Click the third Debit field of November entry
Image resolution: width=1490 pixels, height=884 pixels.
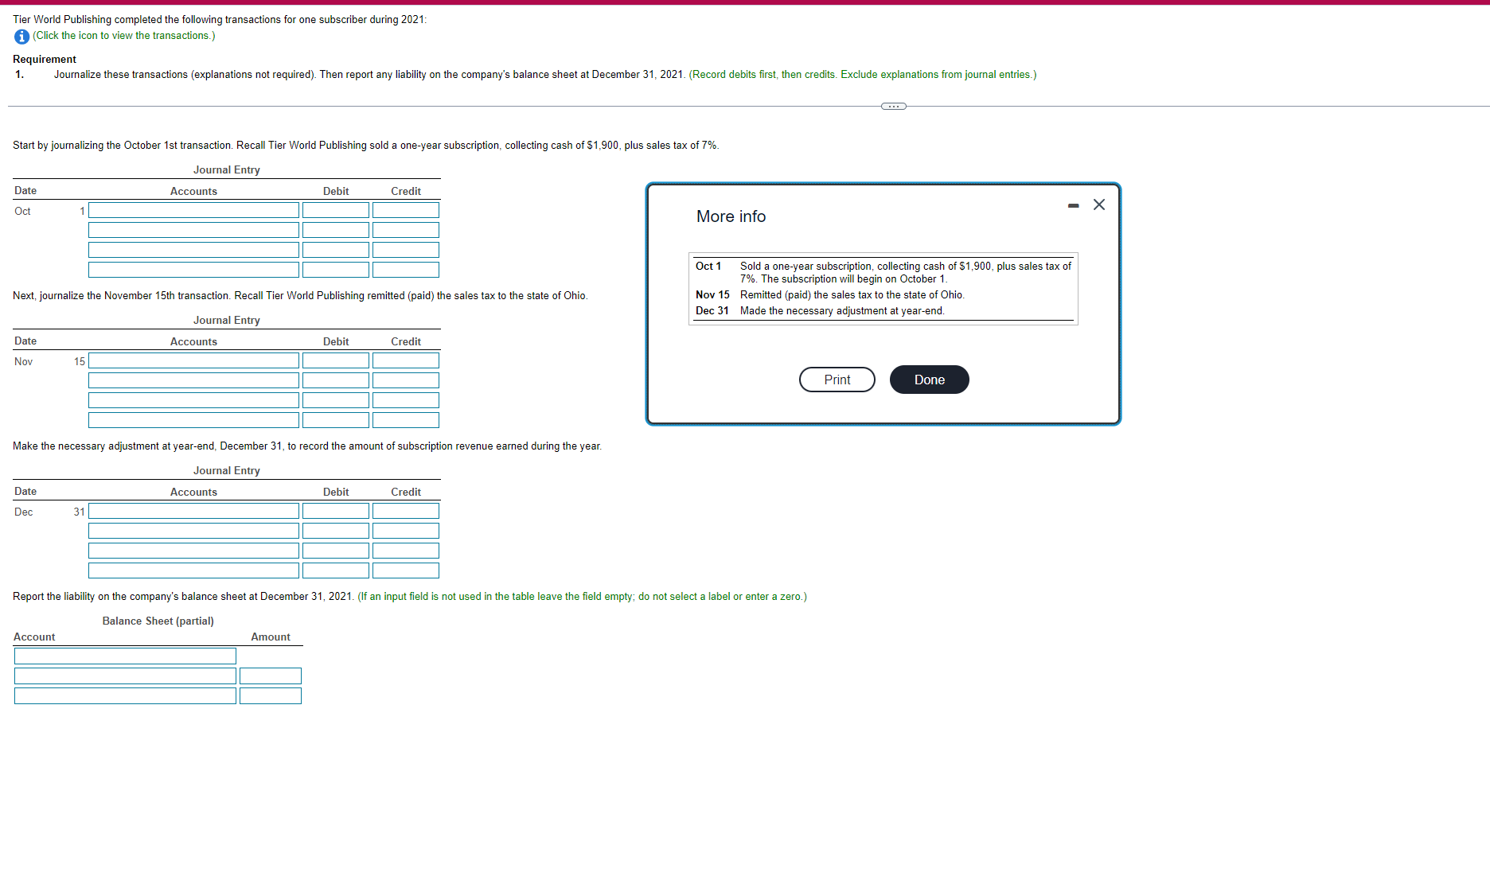(x=336, y=400)
